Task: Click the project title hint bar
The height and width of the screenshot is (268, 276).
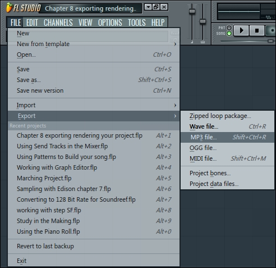Action: pyautogui.click(x=90, y=8)
